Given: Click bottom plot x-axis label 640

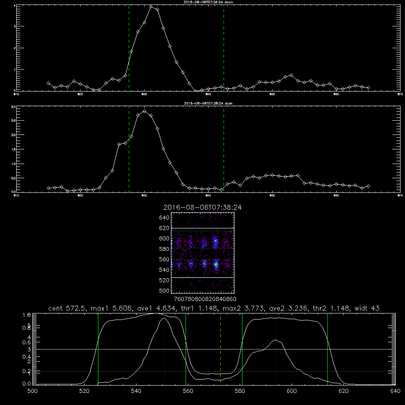Looking at the screenshot, I should click(x=395, y=391).
